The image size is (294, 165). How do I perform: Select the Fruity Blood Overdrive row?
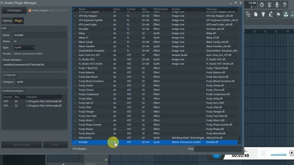click(x=155, y=81)
